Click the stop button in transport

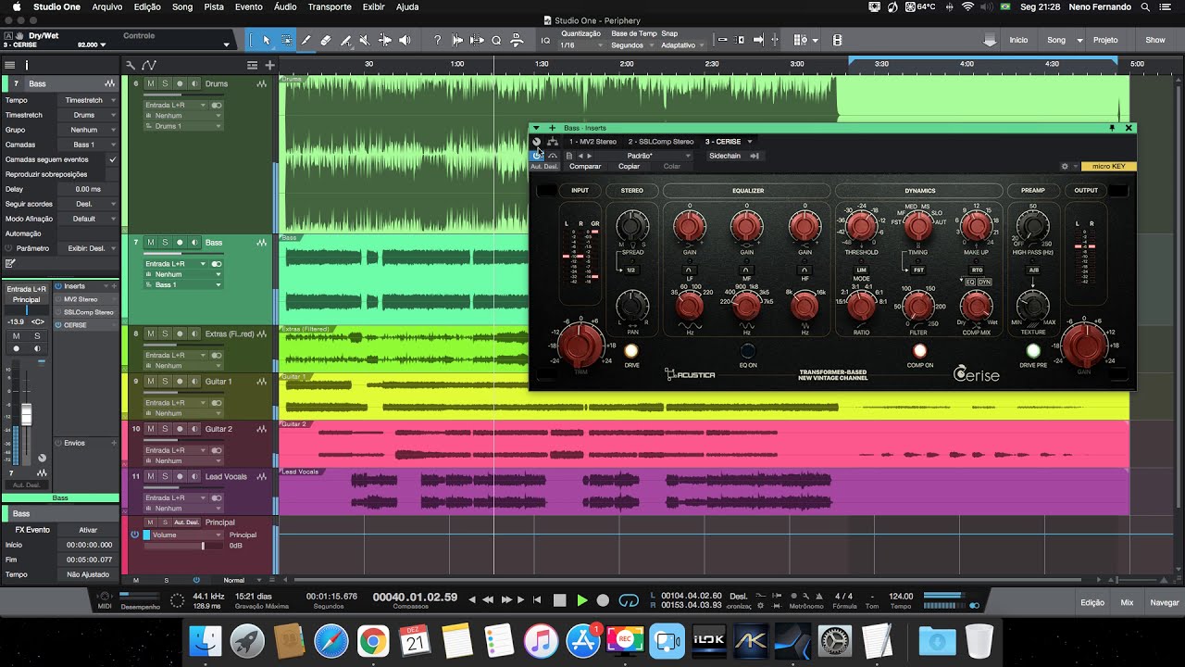tap(560, 600)
